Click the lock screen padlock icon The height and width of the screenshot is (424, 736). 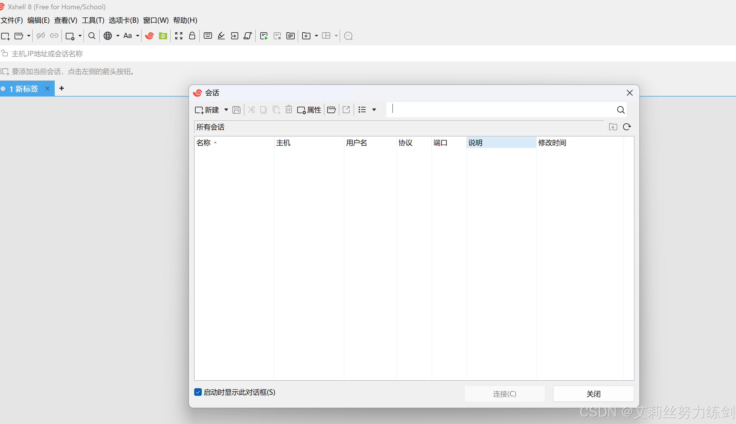pos(192,36)
